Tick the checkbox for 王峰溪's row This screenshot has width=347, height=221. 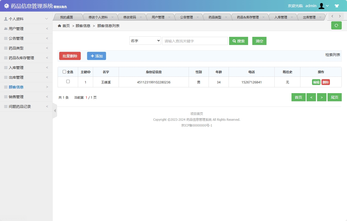pyautogui.click(x=68, y=82)
